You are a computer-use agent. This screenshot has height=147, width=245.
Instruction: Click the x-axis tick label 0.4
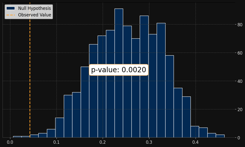(x=195, y=142)
